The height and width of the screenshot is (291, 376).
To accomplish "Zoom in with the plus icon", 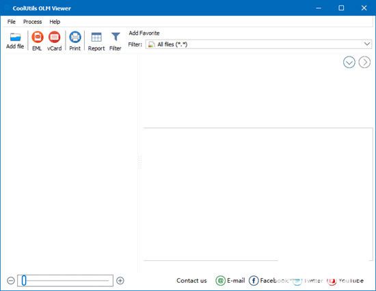I will 120,281.
